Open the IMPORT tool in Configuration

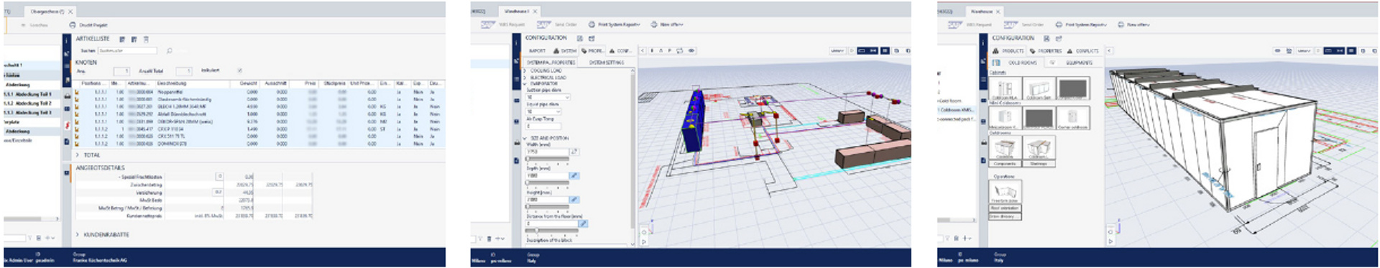pos(537,51)
